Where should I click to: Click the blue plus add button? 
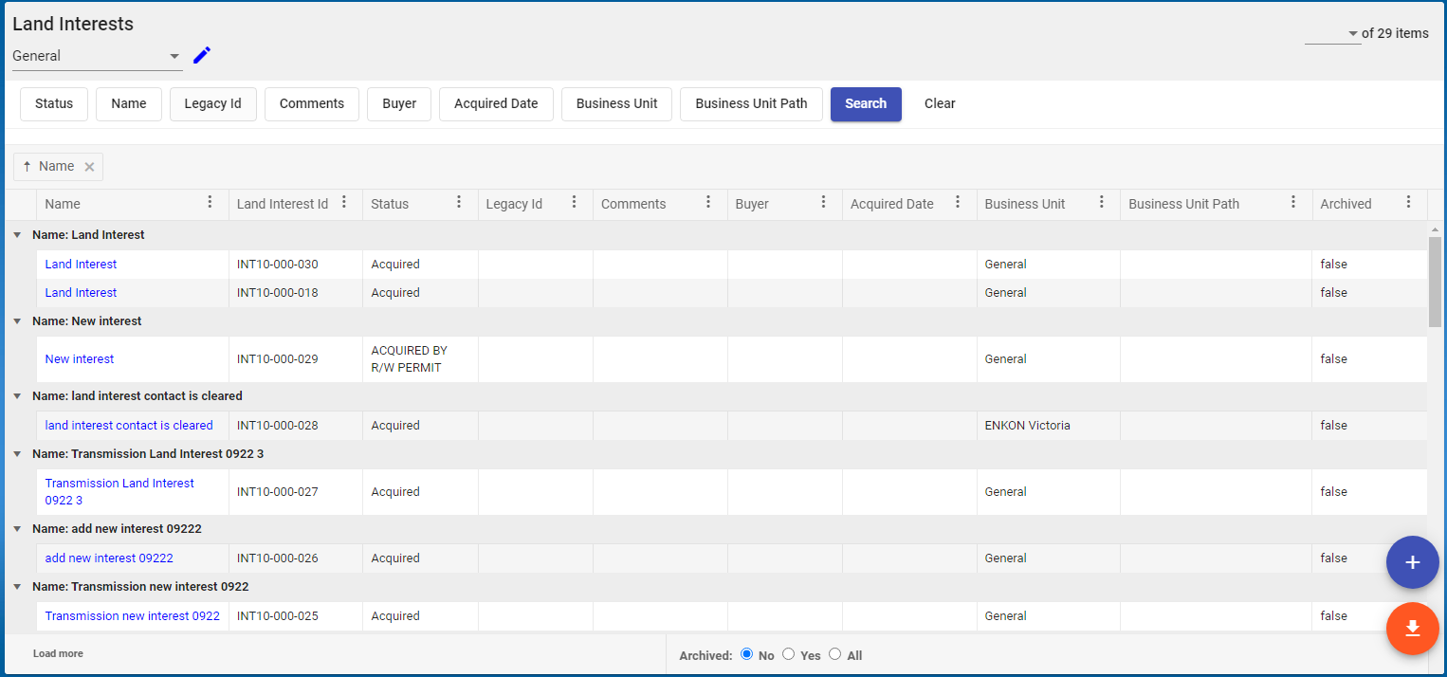pos(1412,562)
